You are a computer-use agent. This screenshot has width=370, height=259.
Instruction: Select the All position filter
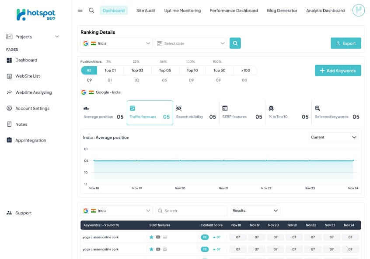coord(89,71)
